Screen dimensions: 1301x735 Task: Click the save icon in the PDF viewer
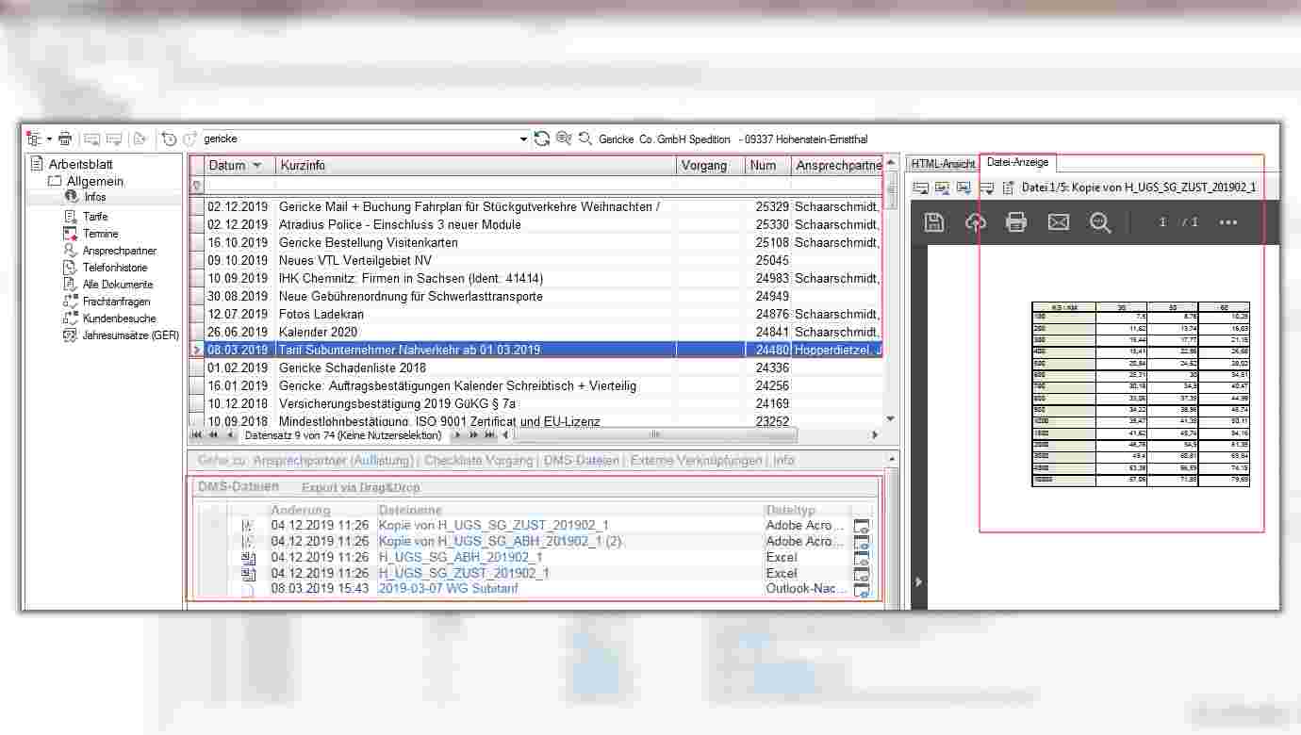934,222
